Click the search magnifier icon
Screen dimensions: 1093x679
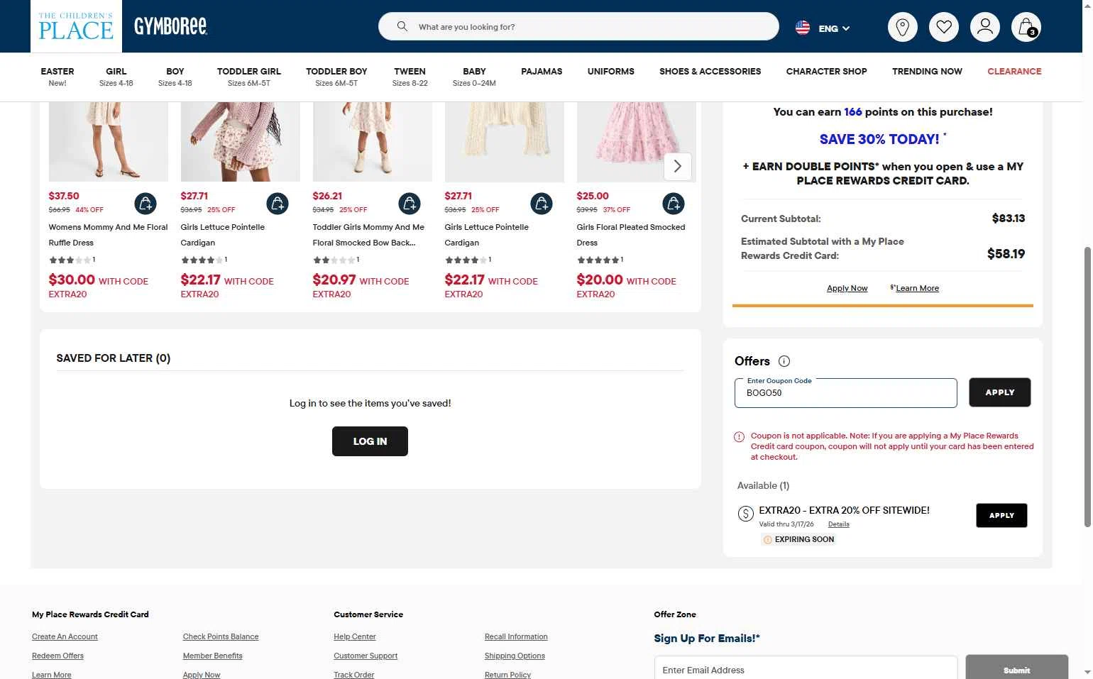tap(402, 26)
